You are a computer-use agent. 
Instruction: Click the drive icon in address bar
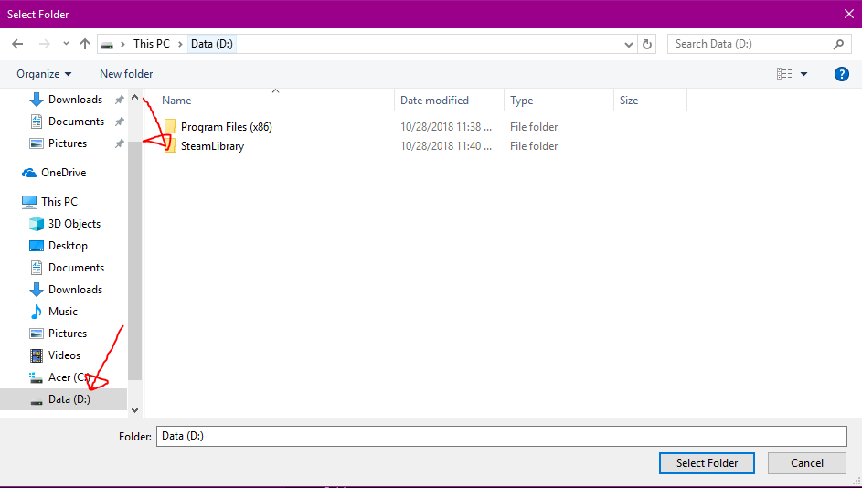[107, 45]
